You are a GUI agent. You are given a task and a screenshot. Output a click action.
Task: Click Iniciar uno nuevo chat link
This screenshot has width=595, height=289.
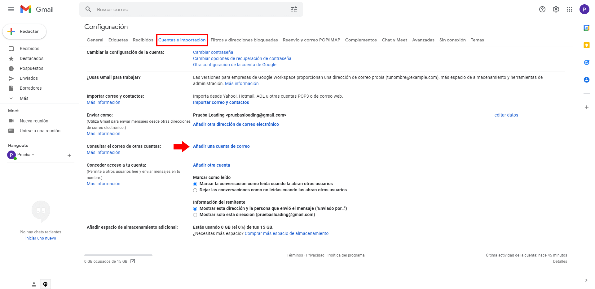[41, 238]
